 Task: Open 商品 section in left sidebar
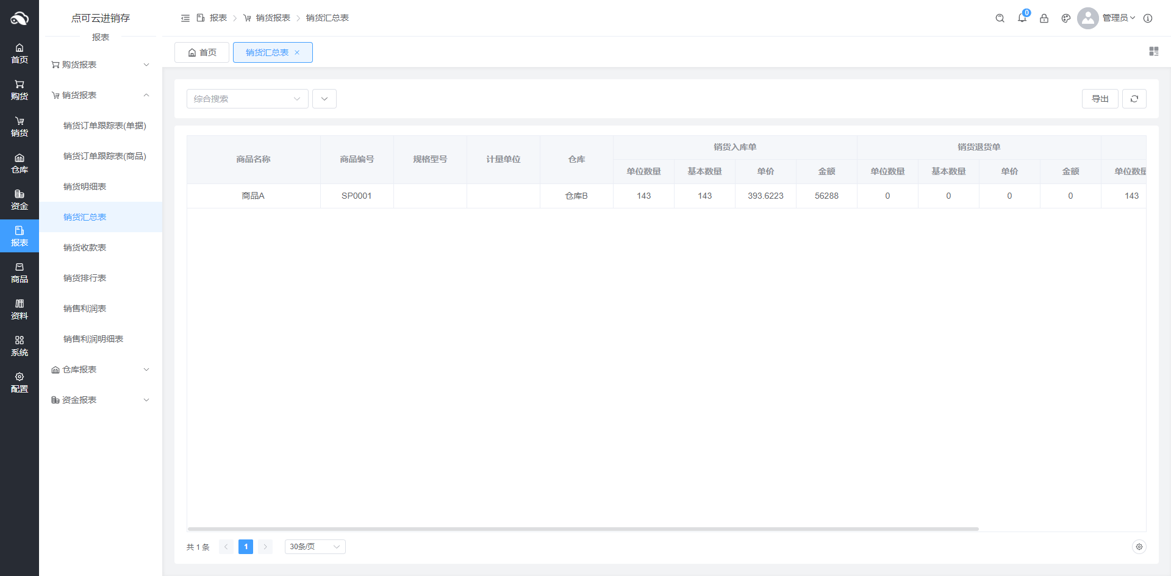click(20, 273)
